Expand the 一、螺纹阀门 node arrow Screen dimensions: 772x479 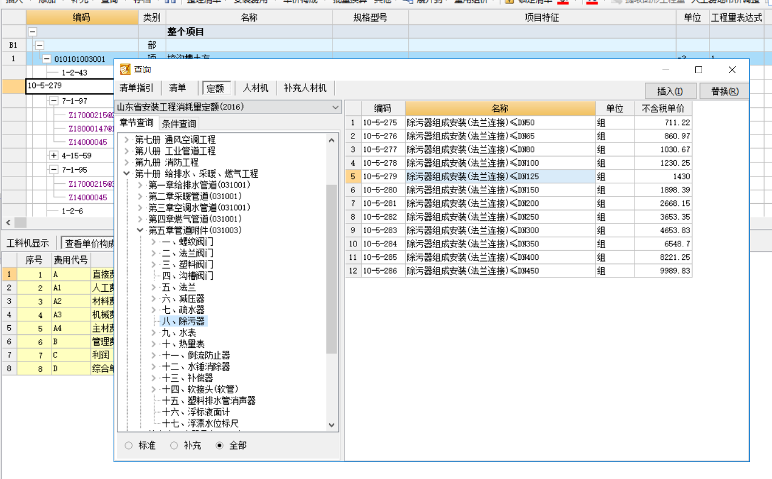pyautogui.click(x=153, y=242)
